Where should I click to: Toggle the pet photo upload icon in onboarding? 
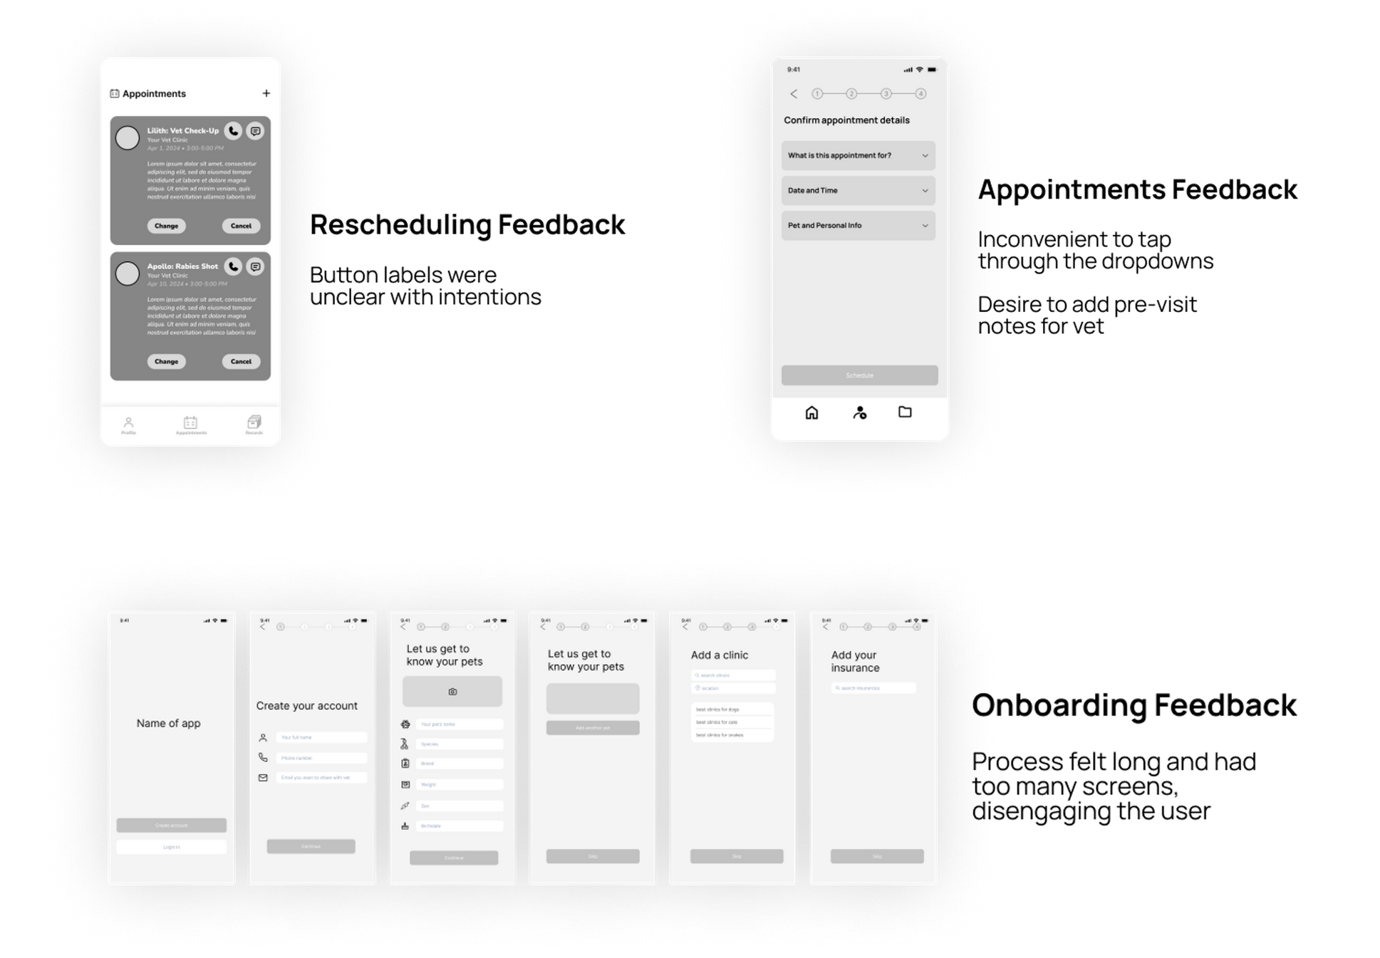tap(453, 692)
